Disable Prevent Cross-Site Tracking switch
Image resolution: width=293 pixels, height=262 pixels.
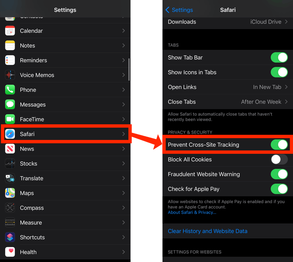point(279,145)
